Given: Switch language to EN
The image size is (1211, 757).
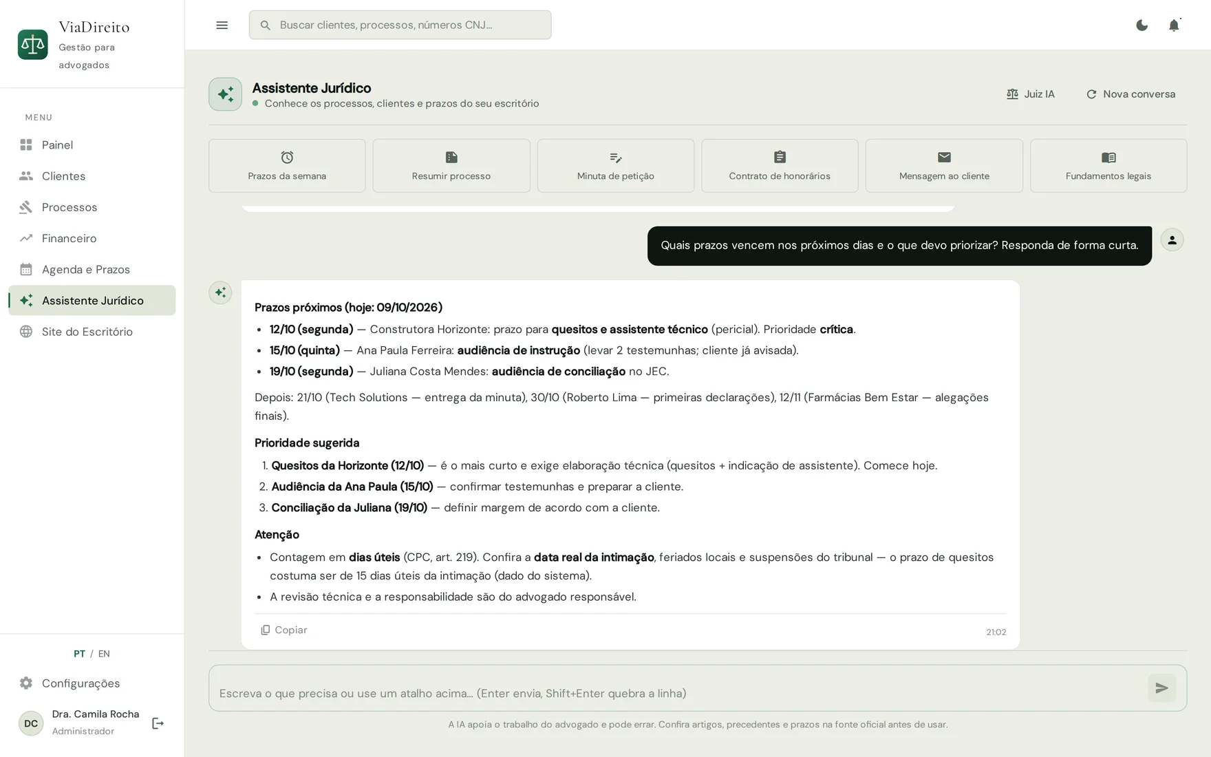Looking at the screenshot, I should (x=104, y=654).
